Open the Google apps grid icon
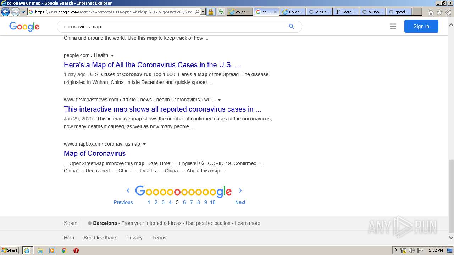Viewport: 454px width, 255px height. pyautogui.click(x=393, y=26)
